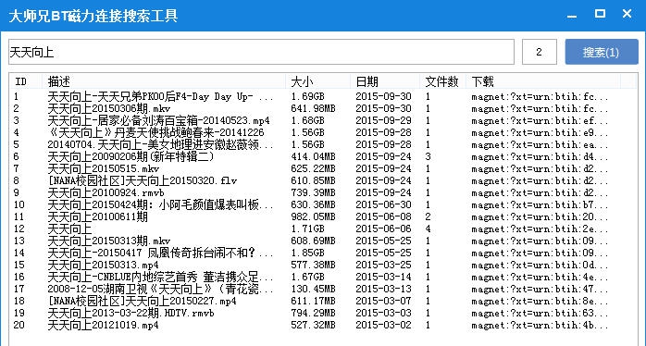Click magnet link ending btih:4e...
The height and width of the screenshot is (346, 646).
click(540, 278)
